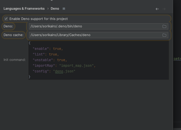Viewport: 181px width, 130px height.
Task: Click the "config": "deno.json" line
Action: click(54, 71)
